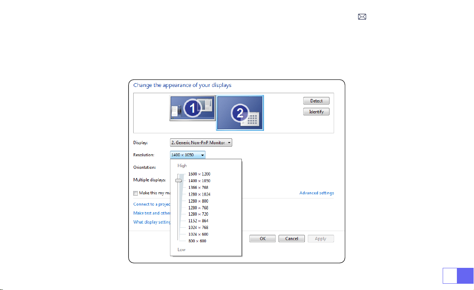Choose 1280 × 800 resolution
474x290 pixels.
click(x=198, y=201)
